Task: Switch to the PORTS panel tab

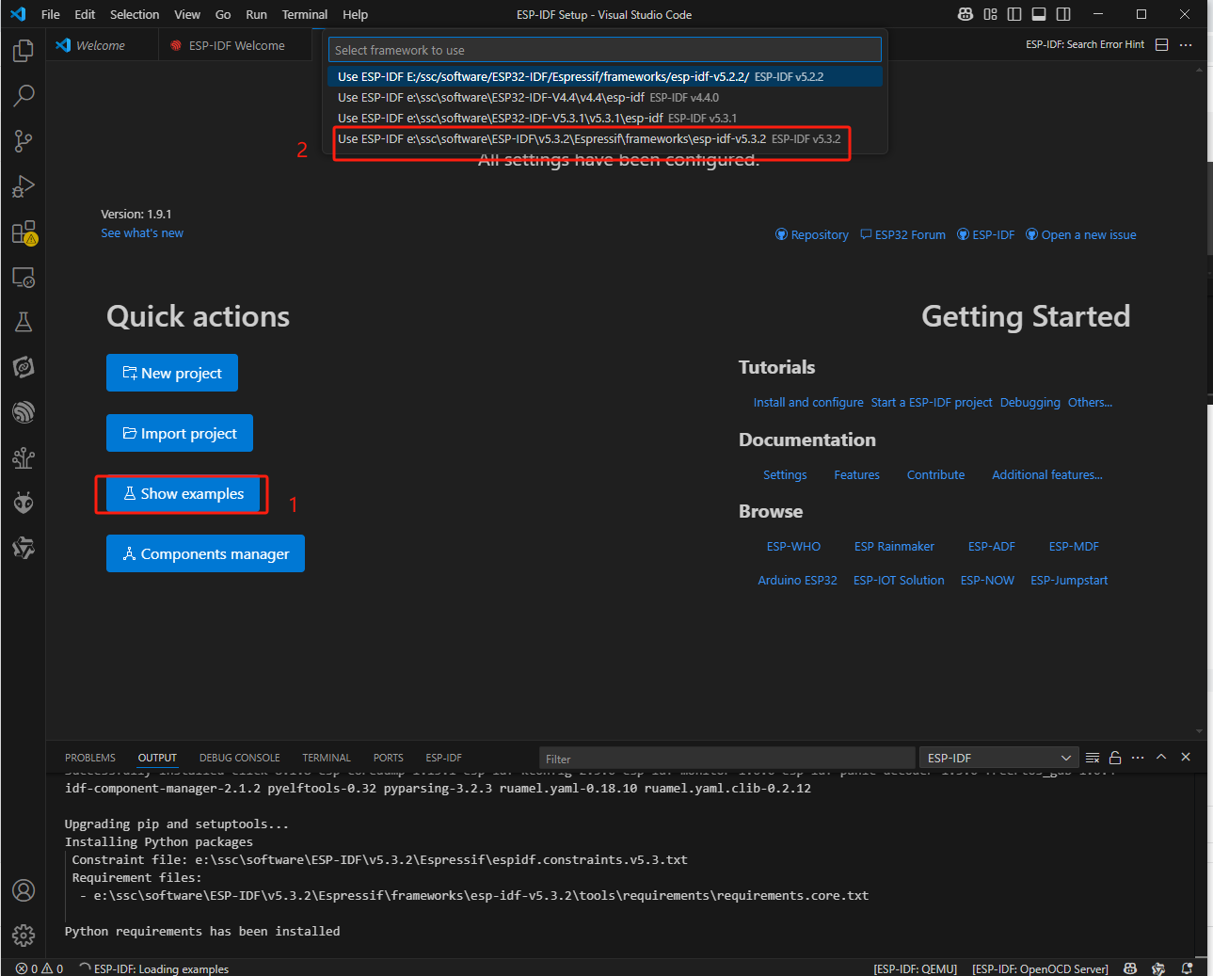Action: pos(388,758)
